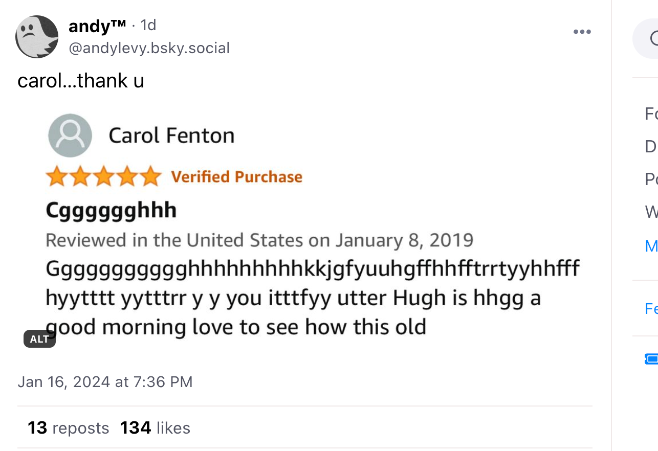
Task: Click the "carol...thank u" post text
Action: (81, 81)
